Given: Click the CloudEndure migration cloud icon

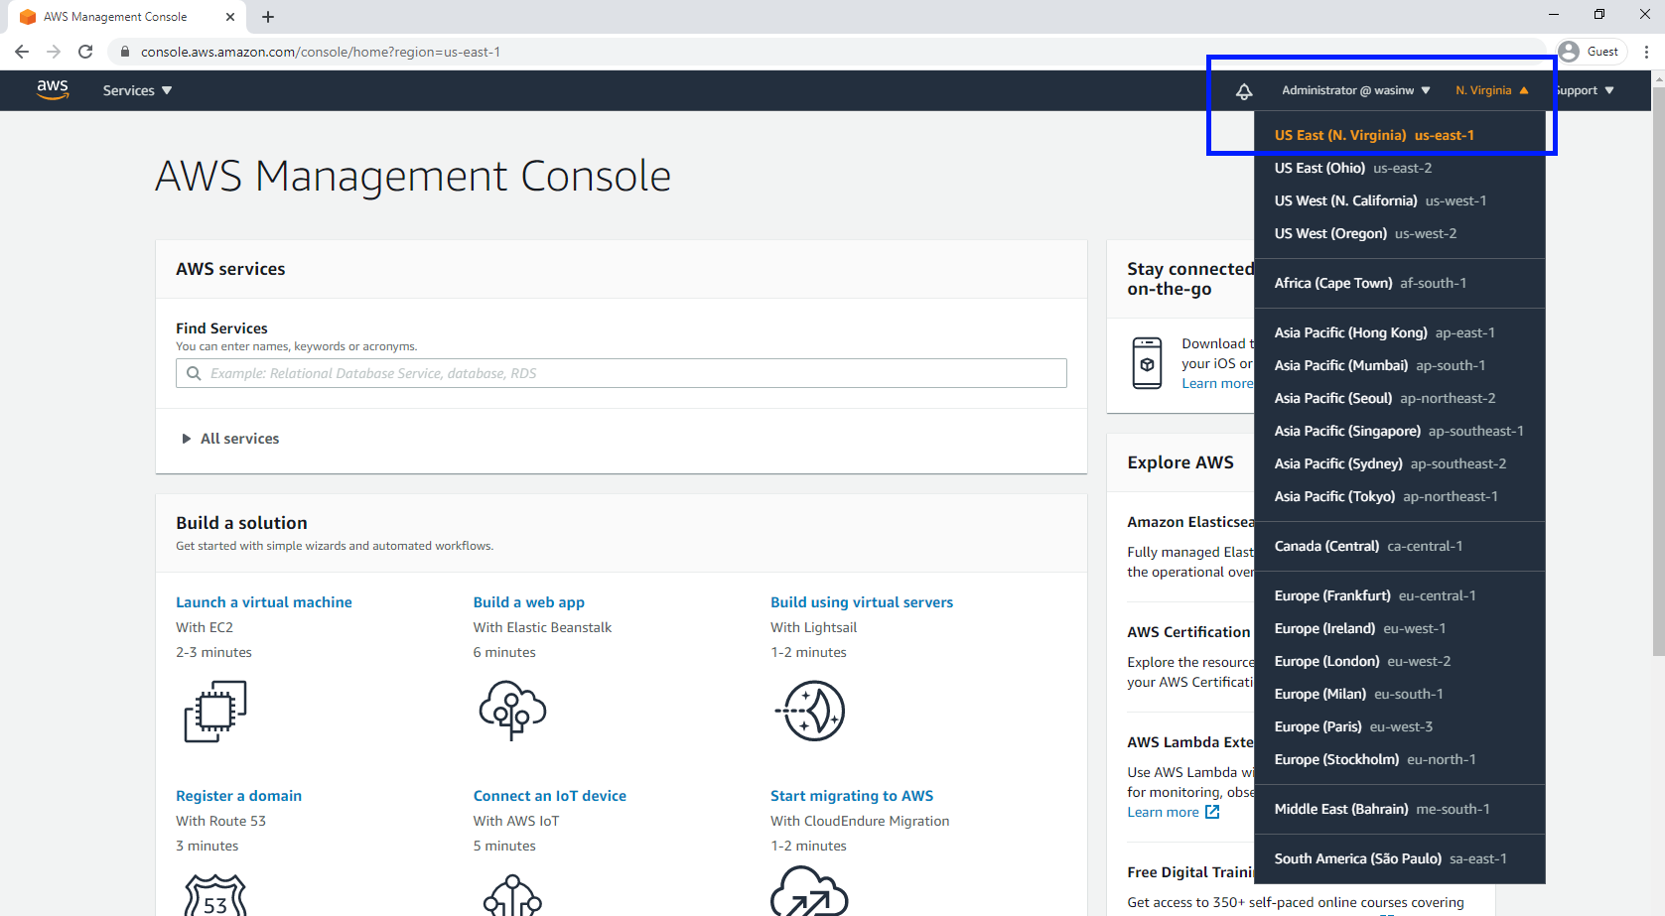Looking at the screenshot, I should [811, 894].
